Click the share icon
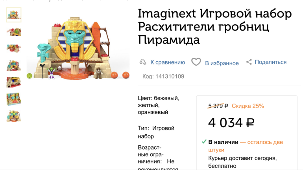The height and width of the screenshot is (170, 303). click(249, 62)
